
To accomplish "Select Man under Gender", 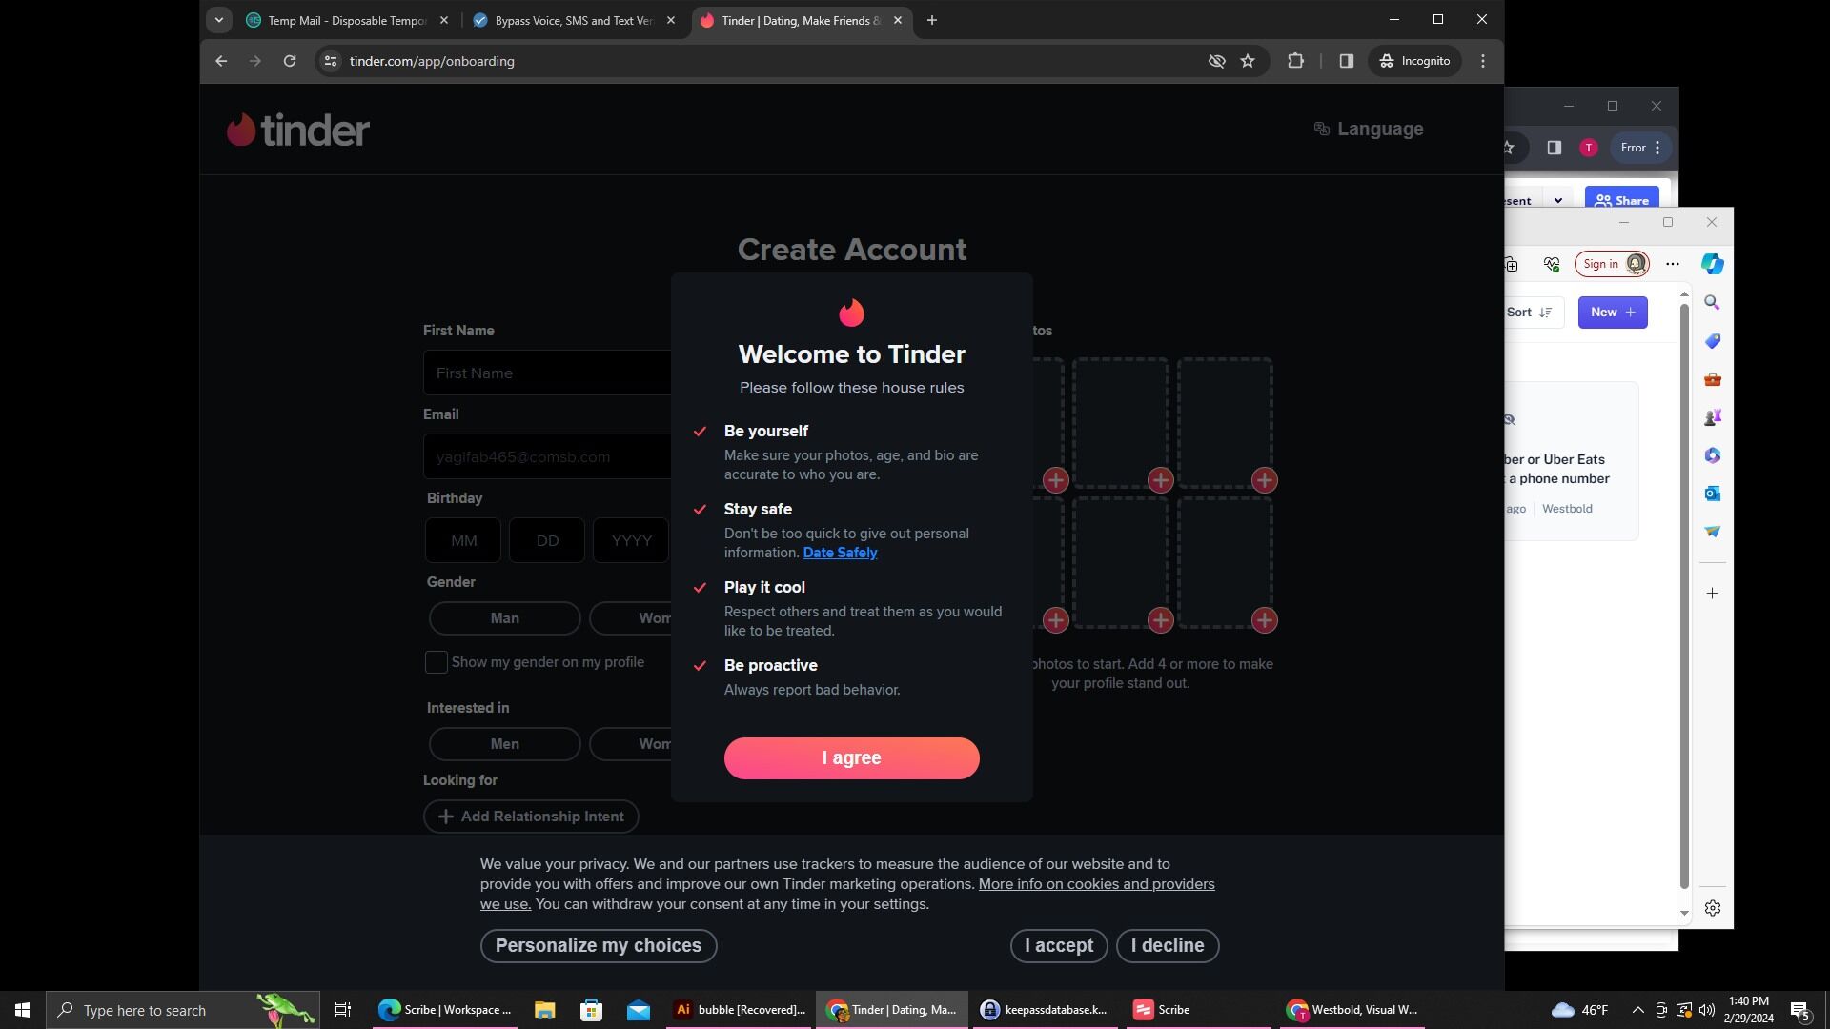I will (504, 618).
